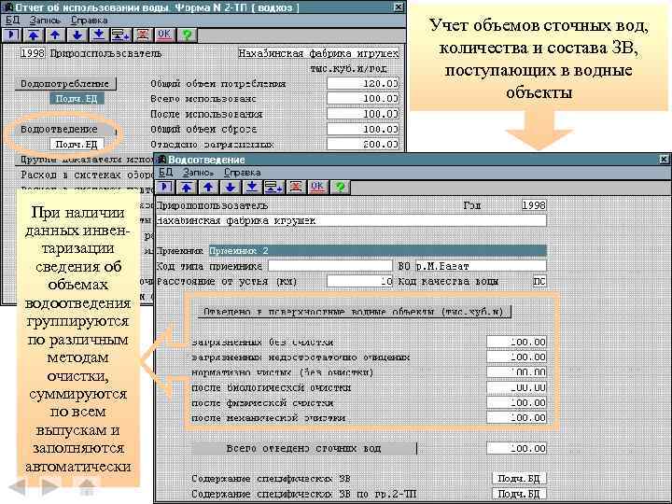Close the Водоотведение window
This screenshot has height=504, width=672.
[x=664, y=160]
